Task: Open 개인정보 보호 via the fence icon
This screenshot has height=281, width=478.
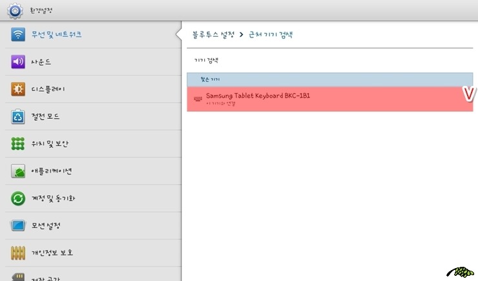Action: click(18, 253)
